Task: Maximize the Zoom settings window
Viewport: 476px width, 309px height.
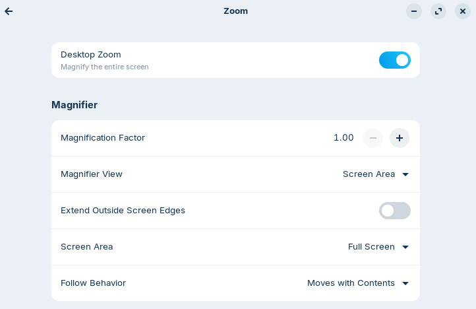Action: (438, 11)
